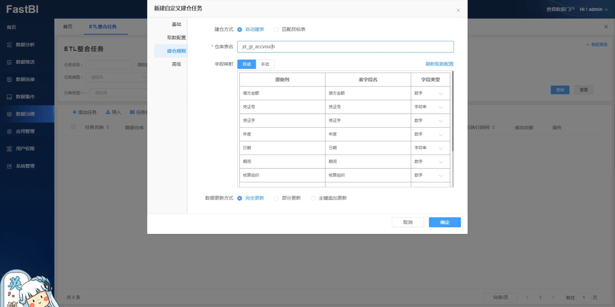Collapse filters with 收起筛选 arrow
The height and width of the screenshot is (307, 615).
point(588,45)
